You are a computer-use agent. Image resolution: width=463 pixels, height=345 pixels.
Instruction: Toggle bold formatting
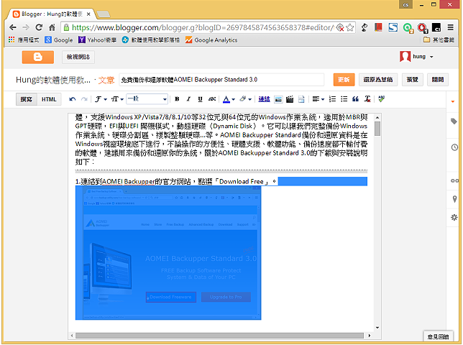point(177,99)
